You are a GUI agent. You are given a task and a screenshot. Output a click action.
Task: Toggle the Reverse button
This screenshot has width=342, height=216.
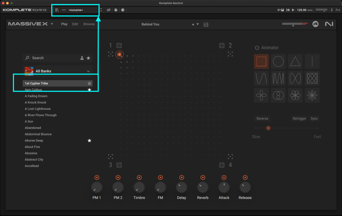[x=262, y=119]
